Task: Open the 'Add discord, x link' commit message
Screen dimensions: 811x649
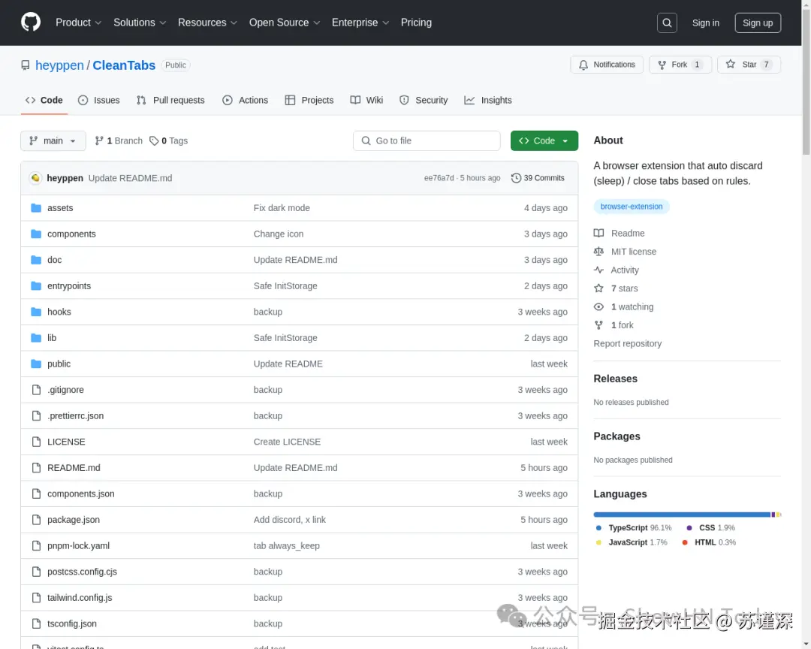Action: (x=290, y=520)
